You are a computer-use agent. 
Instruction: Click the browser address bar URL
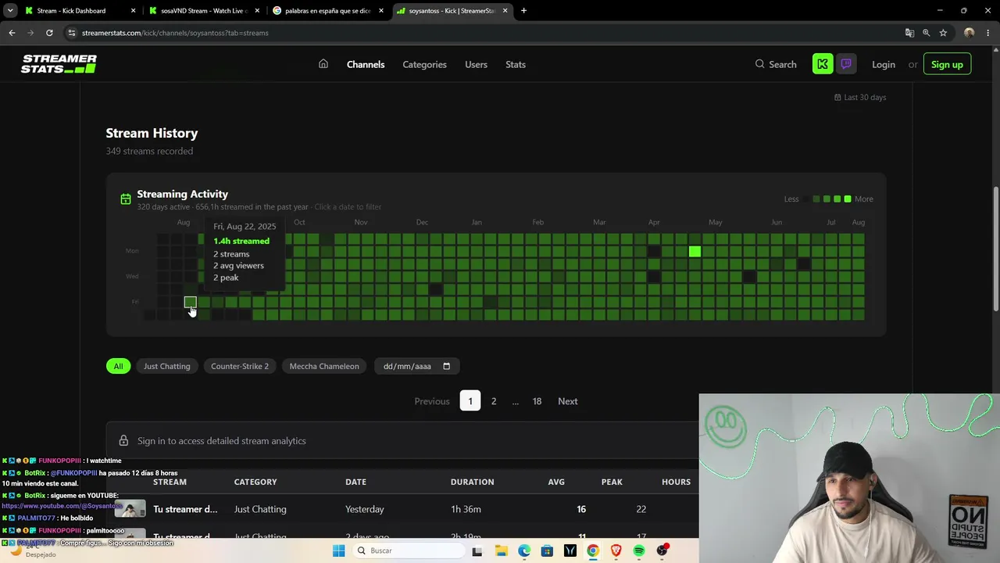point(175,33)
